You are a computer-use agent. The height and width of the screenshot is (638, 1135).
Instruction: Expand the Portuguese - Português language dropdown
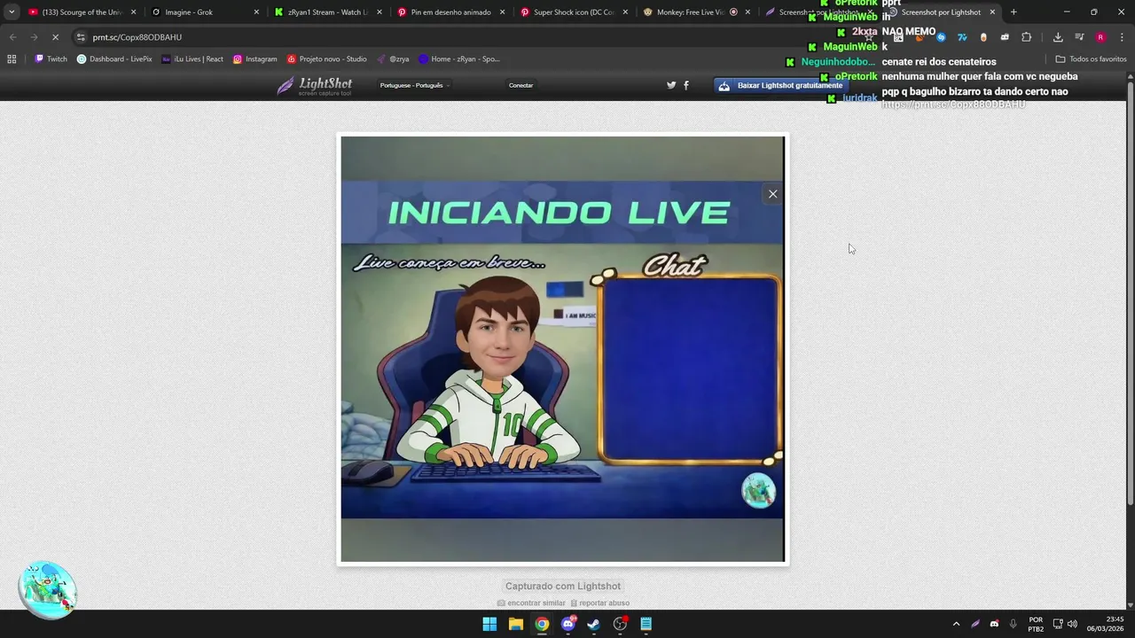point(415,86)
